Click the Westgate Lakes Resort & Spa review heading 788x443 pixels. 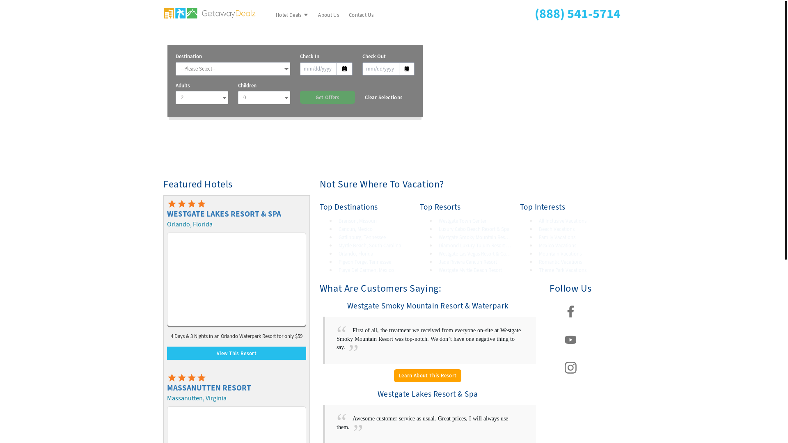pyautogui.click(x=428, y=394)
